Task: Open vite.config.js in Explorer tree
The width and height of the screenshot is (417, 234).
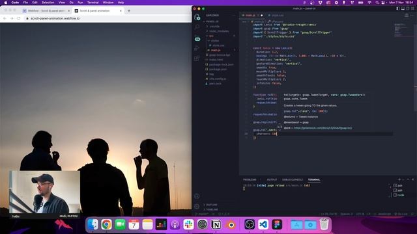Action: pos(218,79)
